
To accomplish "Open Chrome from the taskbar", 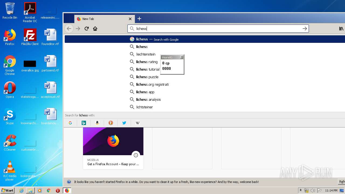I will 49,190.
